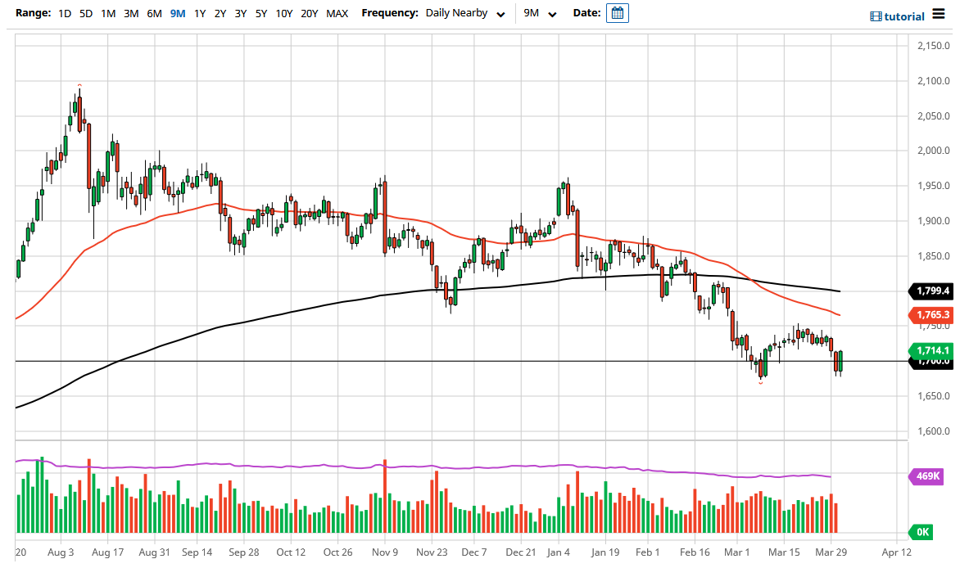Click the black 1,799.4 moving average label
This screenshot has width=960, height=568.
932,291
